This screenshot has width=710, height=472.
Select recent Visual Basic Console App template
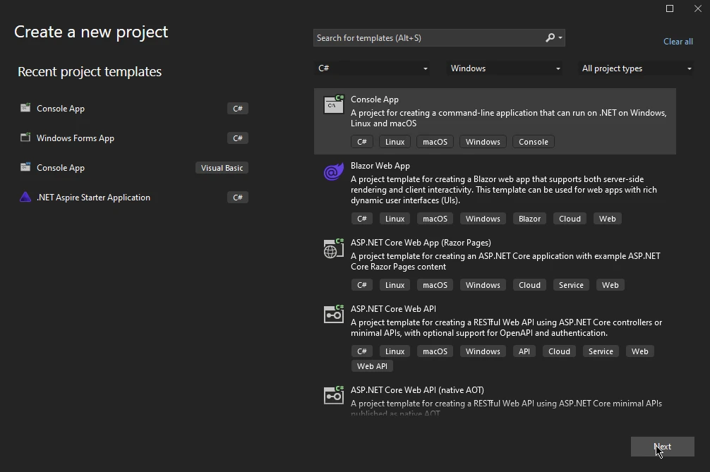pos(61,168)
